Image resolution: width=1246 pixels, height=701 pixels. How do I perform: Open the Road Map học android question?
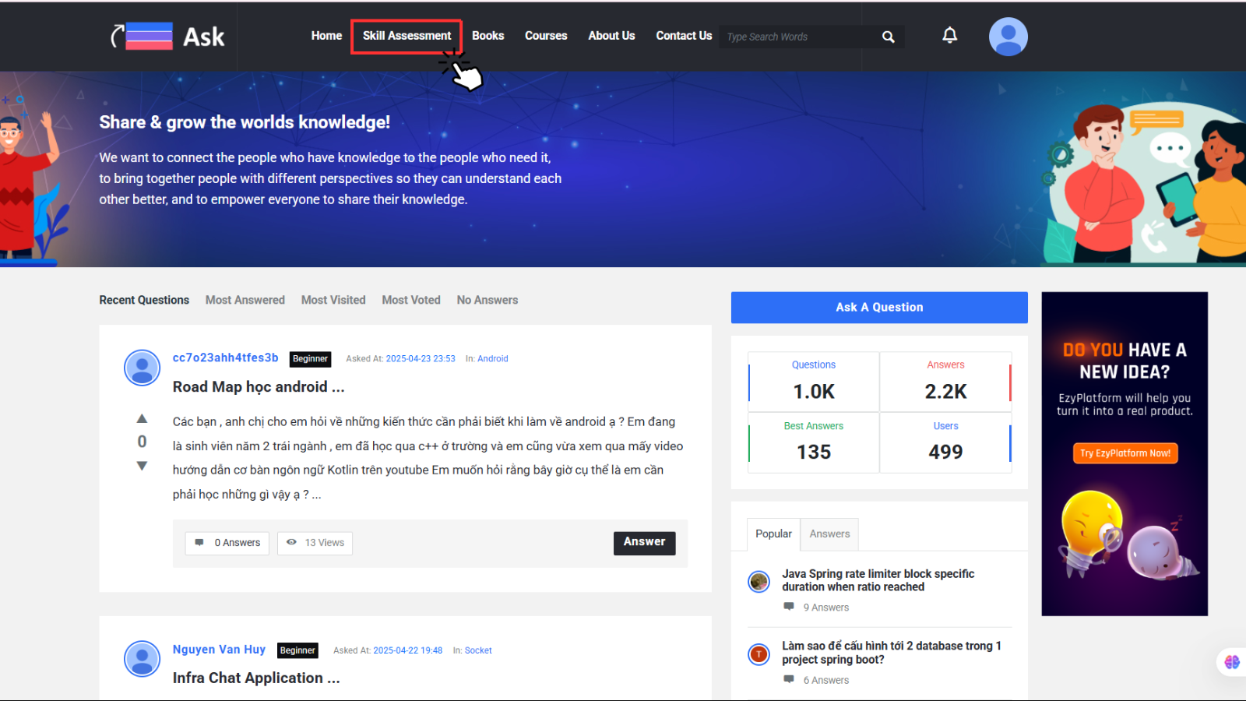[x=259, y=387]
